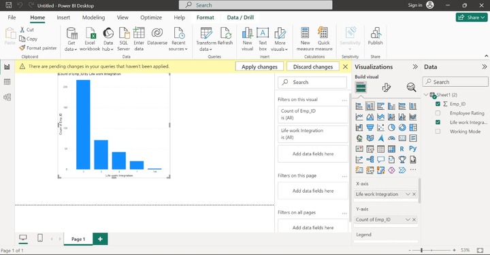The image size is (490, 255).
Task: Open the Share dropdown button
Action: (472, 18)
